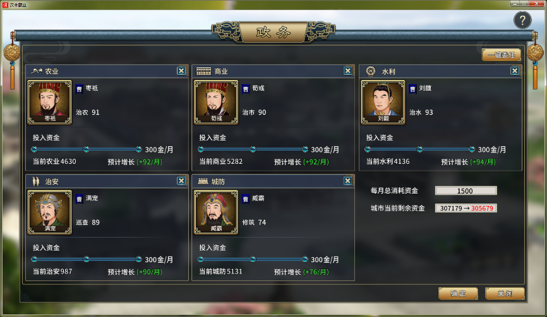Set water conservancy slider to middle notch
Image resolution: width=547 pixels, height=317 pixels.
click(x=419, y=149)
